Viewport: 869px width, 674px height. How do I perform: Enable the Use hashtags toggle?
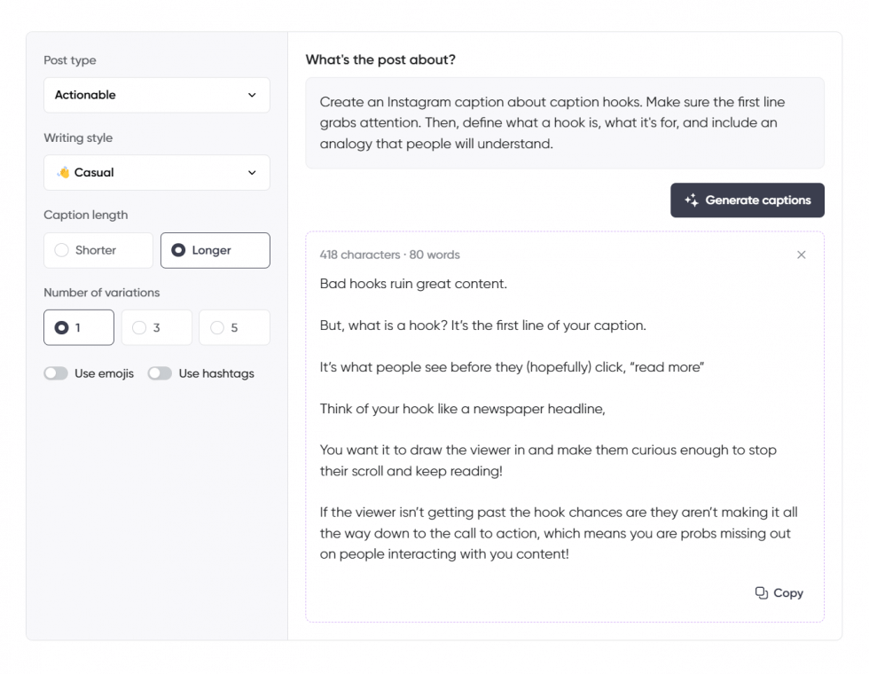[x=160, y=373]
